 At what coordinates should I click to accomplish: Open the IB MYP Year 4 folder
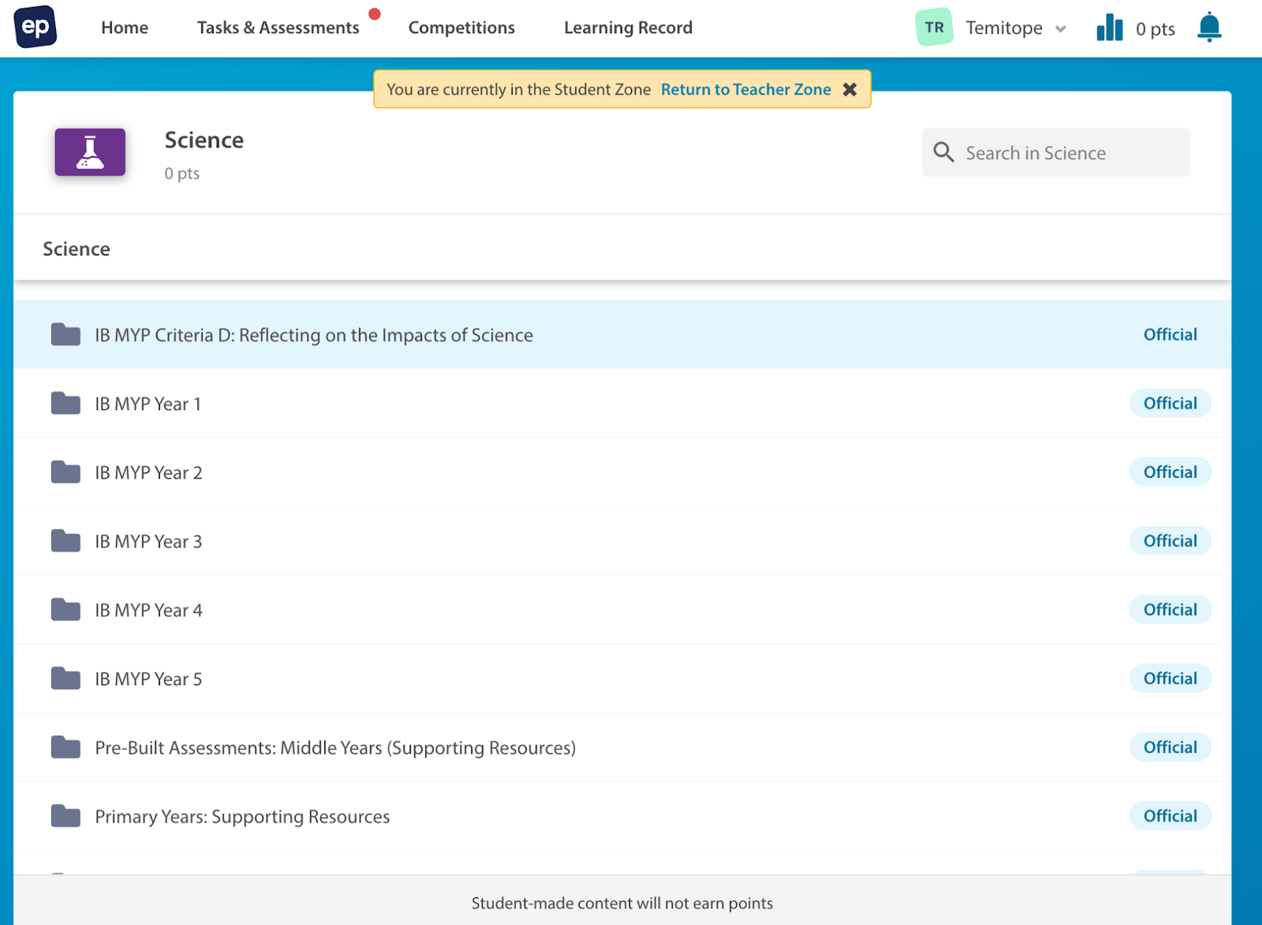pos(148,610)
